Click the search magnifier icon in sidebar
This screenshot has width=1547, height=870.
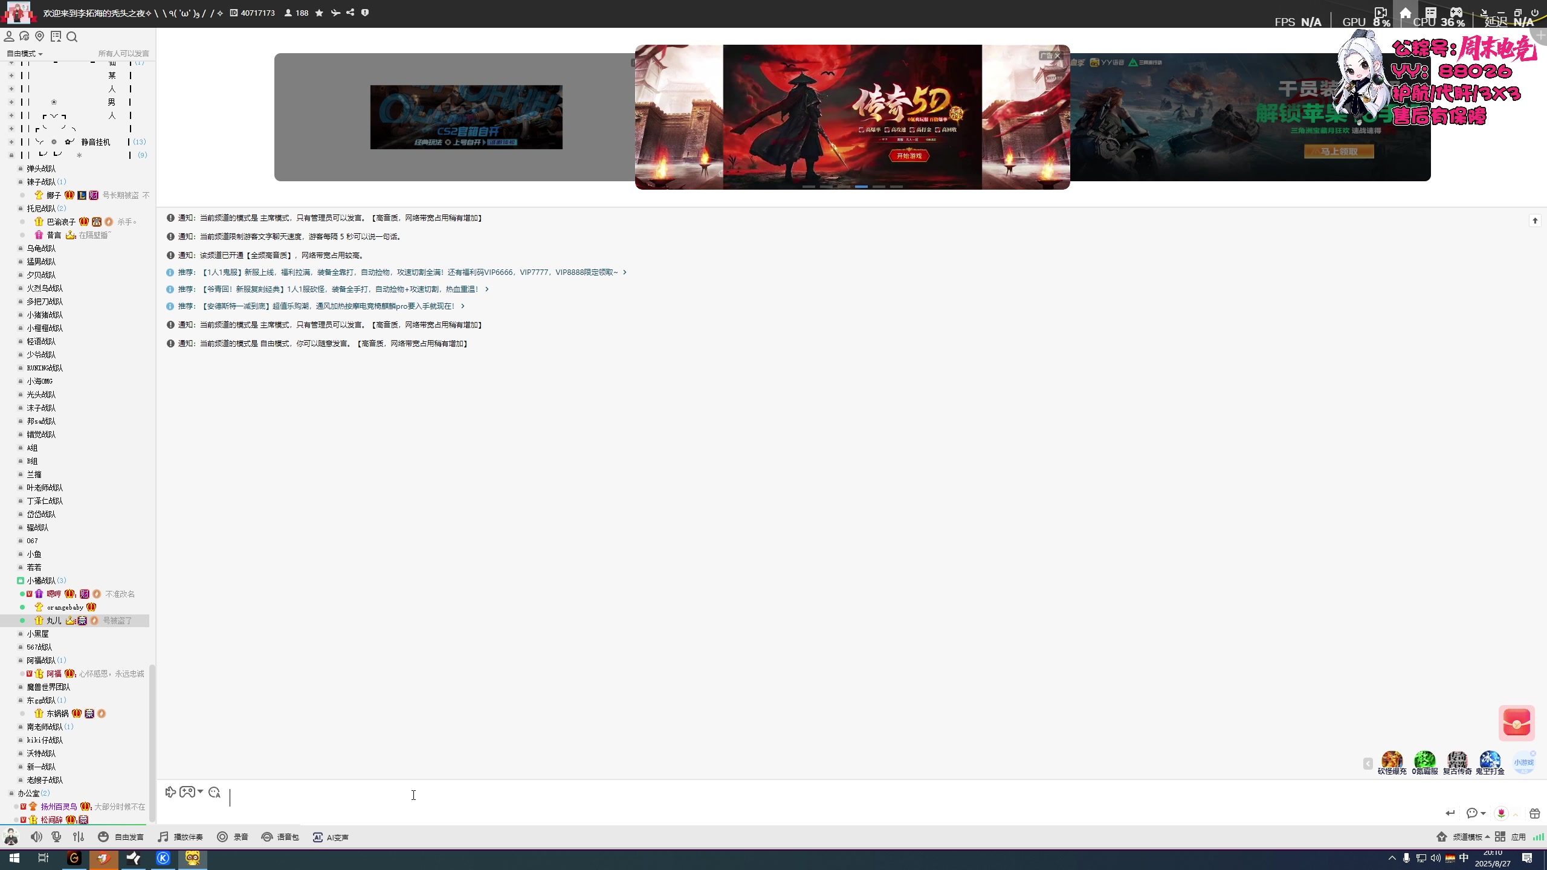(72, 37)
